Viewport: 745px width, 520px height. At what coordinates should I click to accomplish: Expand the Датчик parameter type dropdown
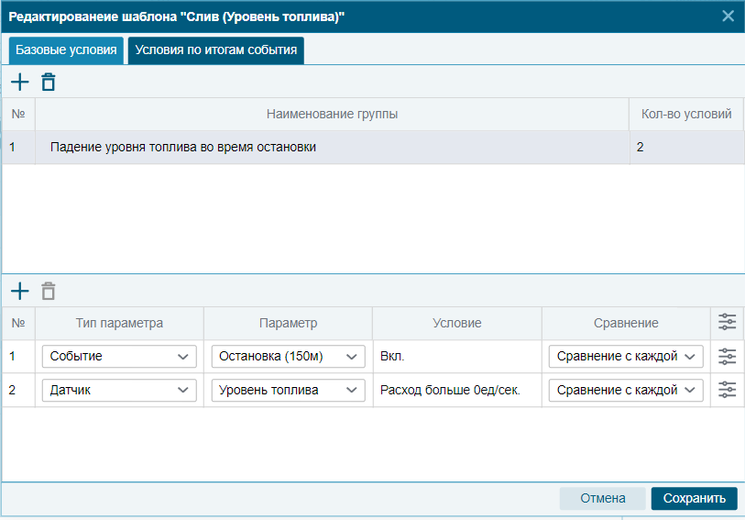point(119,391)
